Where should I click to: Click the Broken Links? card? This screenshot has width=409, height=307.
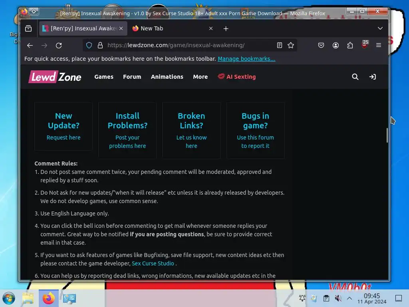point(191,130)
